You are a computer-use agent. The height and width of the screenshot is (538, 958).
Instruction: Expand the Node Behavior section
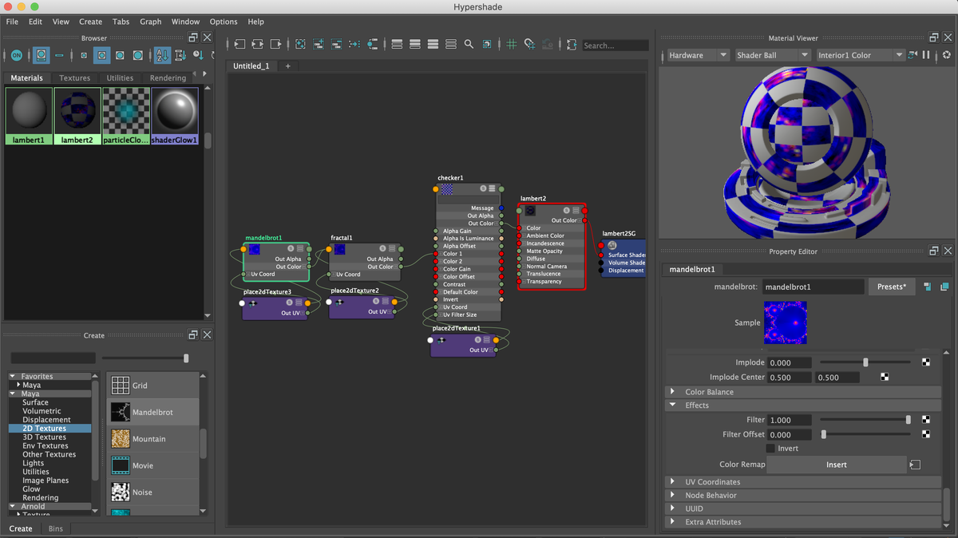[804, 495]
